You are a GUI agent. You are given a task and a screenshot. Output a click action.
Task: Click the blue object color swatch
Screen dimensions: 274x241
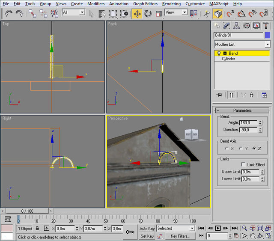click(268, 35)
